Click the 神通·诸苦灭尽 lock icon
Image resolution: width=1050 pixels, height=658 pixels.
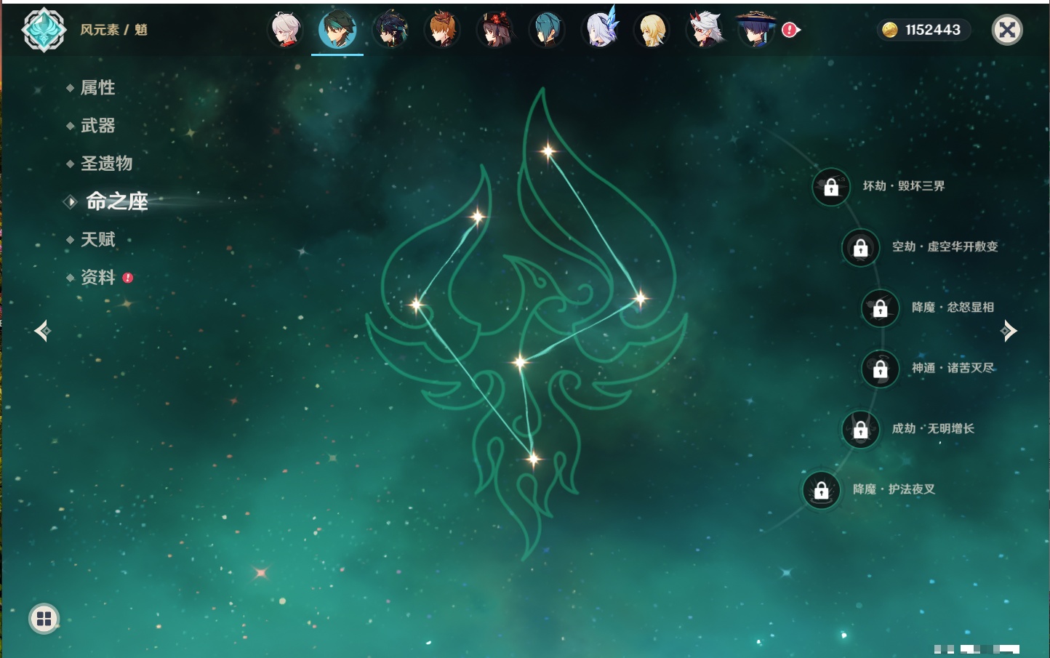pyautogui.click(x=880, y=369)
